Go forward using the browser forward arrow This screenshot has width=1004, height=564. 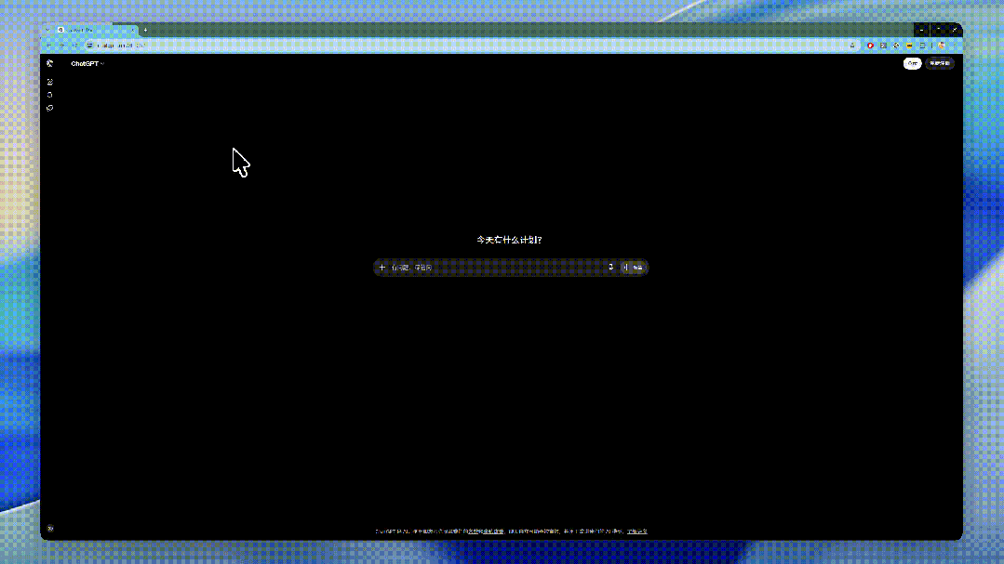[61, 46]
